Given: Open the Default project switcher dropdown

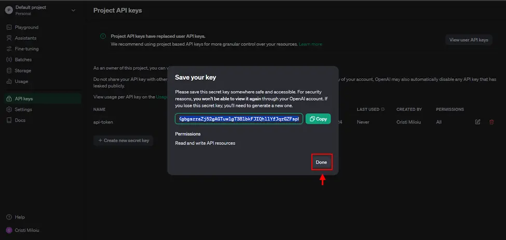Looking at the screenshot, I should [73, 10].
